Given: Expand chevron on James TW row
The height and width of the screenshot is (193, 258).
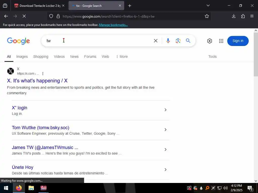Looking at the screenshot, I should [166, 150].
